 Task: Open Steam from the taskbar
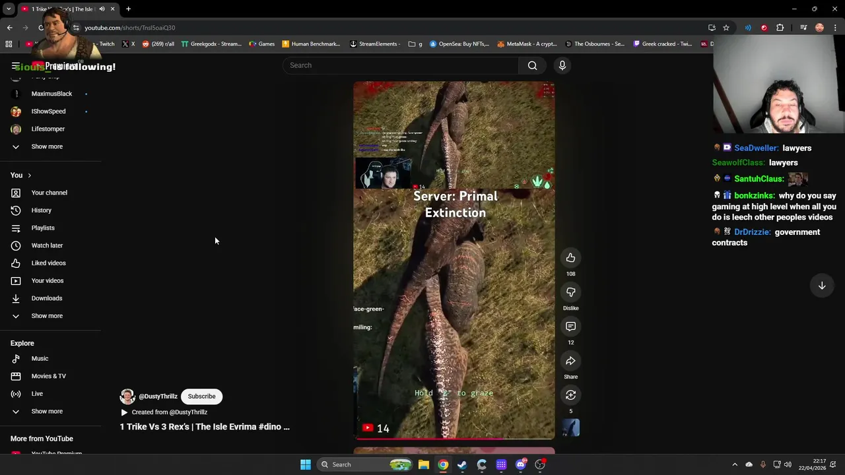tap(462, 464)
